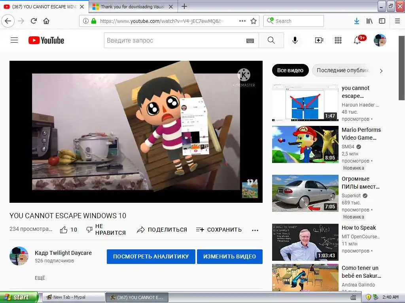
Task: Open the browser library icon
Action: tap(369, 21)
